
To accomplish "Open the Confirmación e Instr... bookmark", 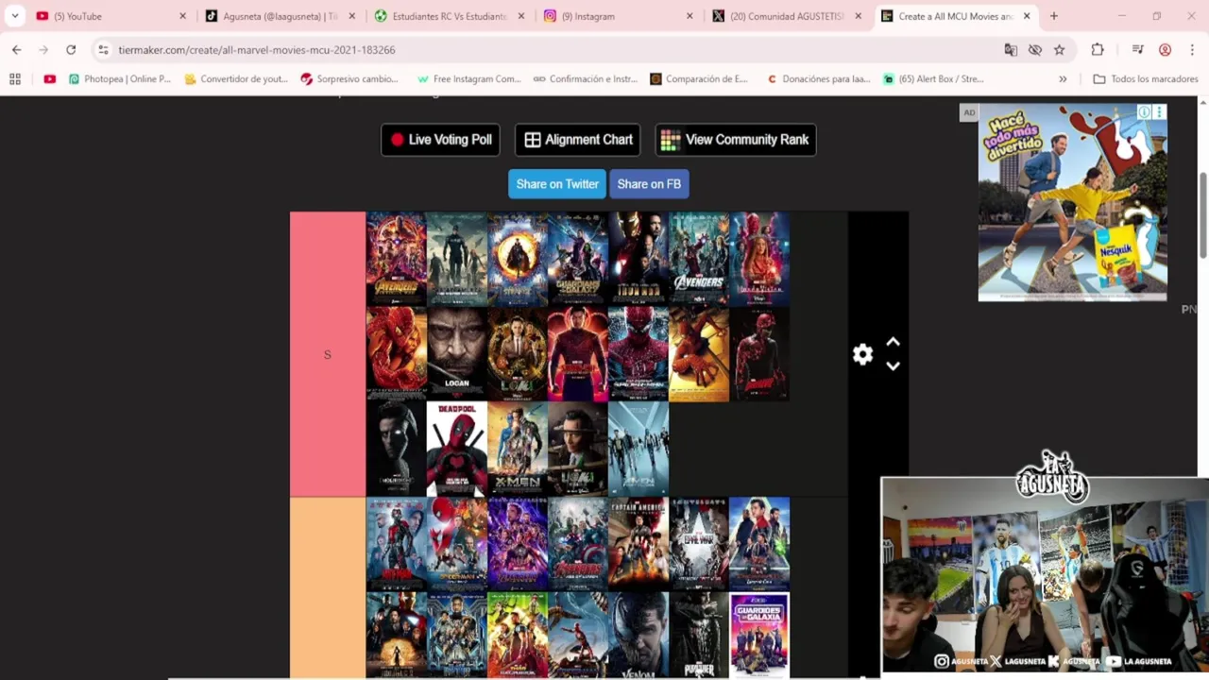I will tap(585, 79).
